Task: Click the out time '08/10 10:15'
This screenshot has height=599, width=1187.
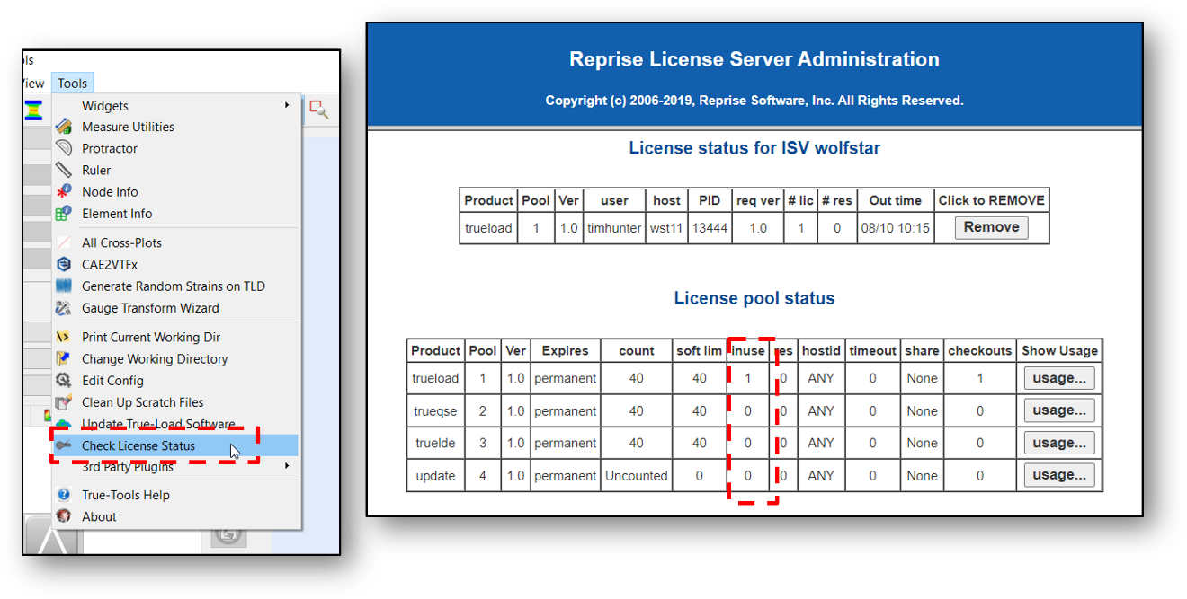Action: 896,228
